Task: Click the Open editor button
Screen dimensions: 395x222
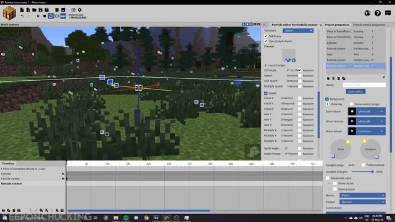Action: point(355,91)
